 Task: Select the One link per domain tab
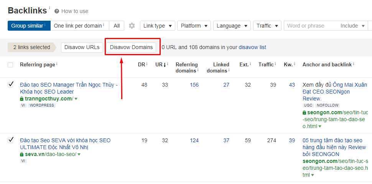(80, 26)
